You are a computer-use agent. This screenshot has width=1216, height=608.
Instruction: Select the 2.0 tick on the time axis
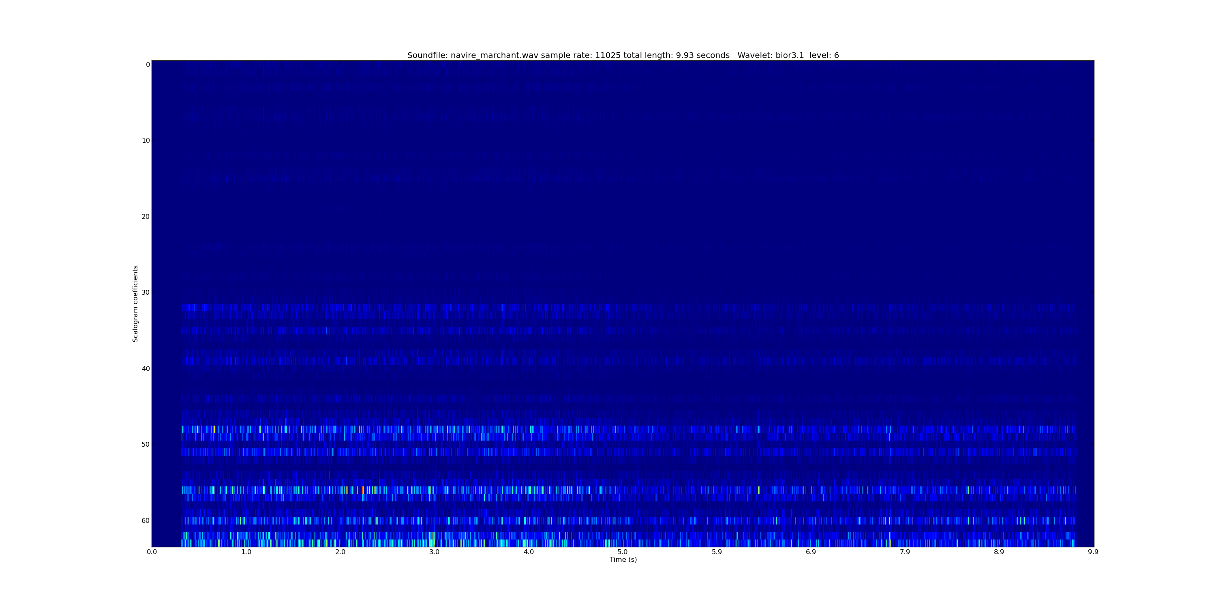click(340, 552)
